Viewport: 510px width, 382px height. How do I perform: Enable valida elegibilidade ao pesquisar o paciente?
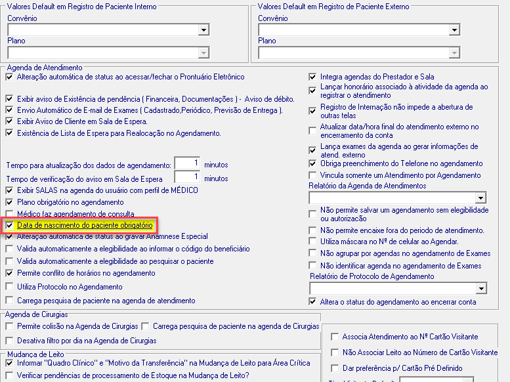[x=9, y=261]
